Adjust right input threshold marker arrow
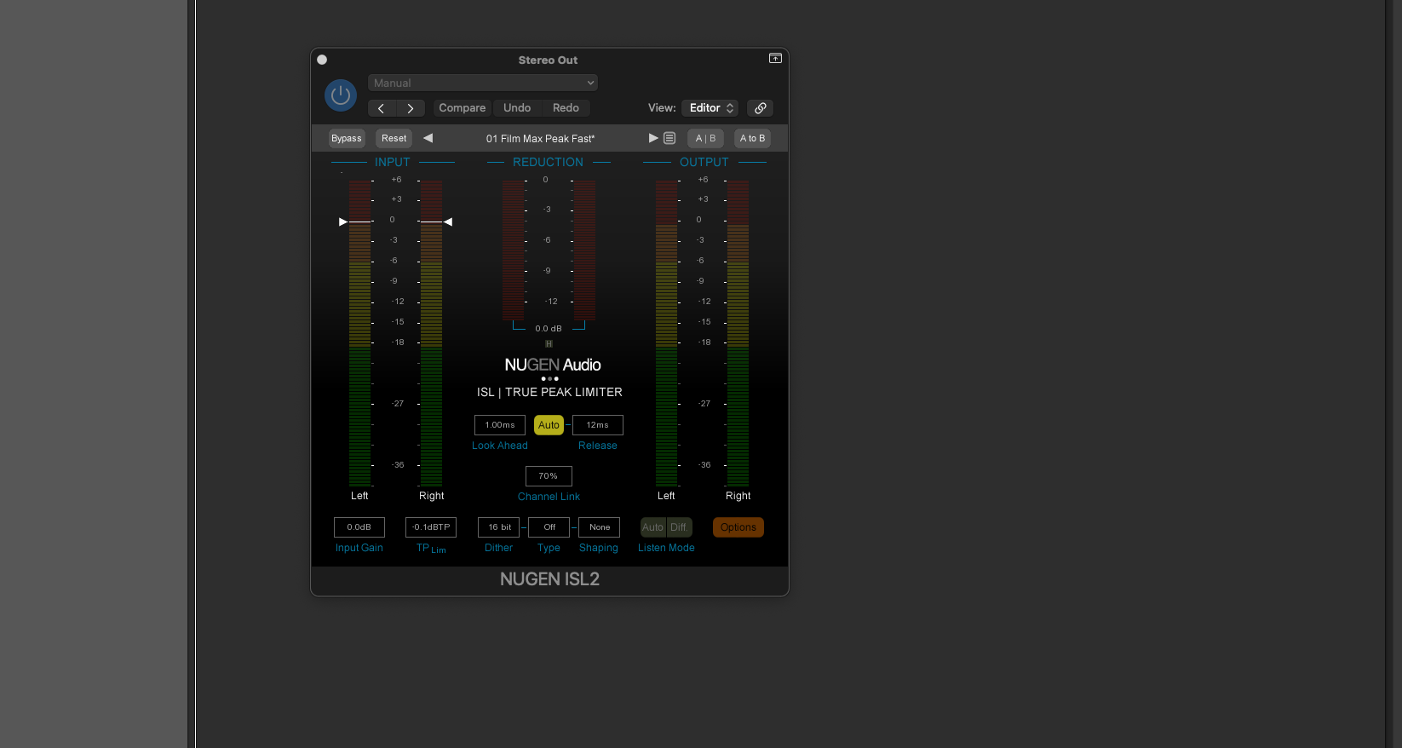Image resolution: width=1402 pixels, height=748 pixels. [x=448, y=222]
